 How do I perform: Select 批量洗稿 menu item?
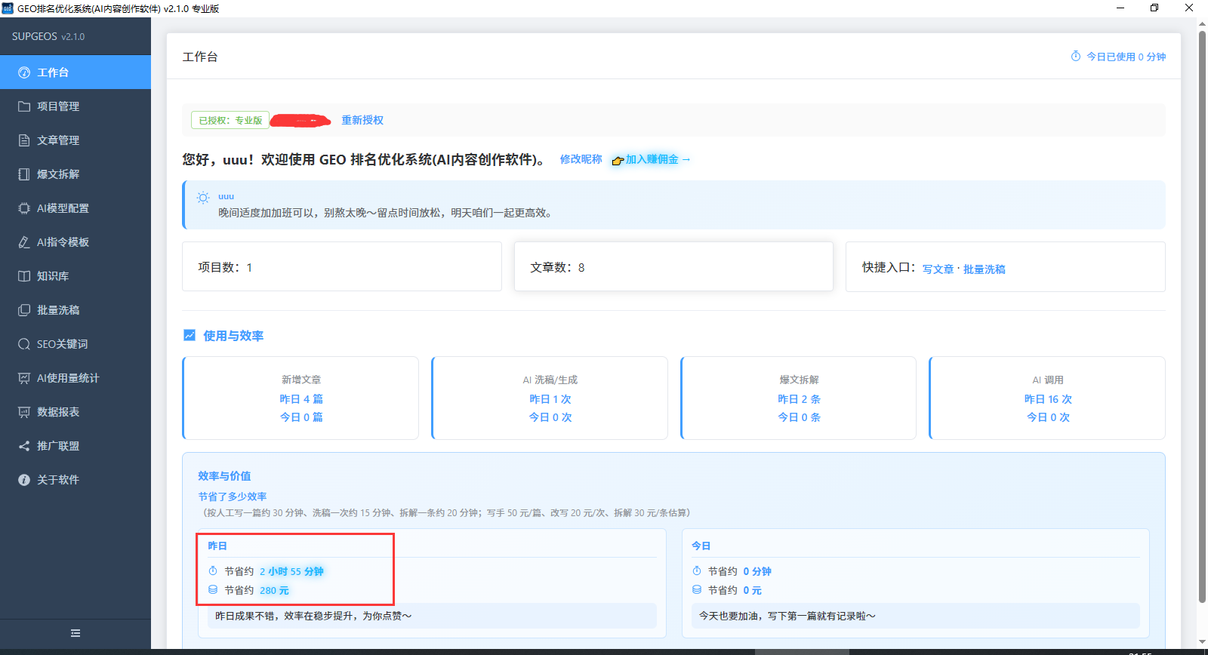coord(75,310)
